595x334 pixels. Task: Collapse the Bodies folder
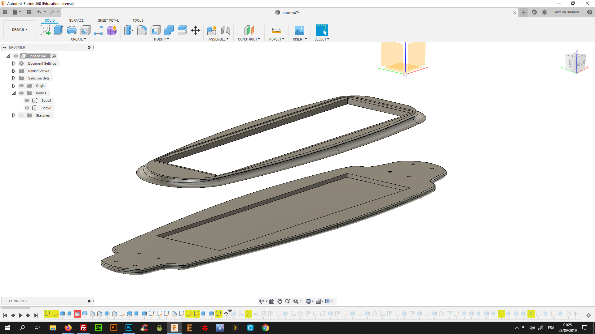point(14,93)
